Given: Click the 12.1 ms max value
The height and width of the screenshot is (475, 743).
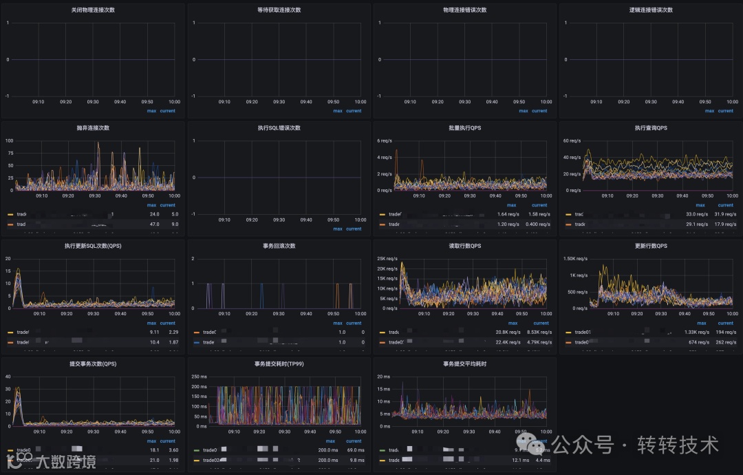Looking at the screenshot, I should 520,461.
